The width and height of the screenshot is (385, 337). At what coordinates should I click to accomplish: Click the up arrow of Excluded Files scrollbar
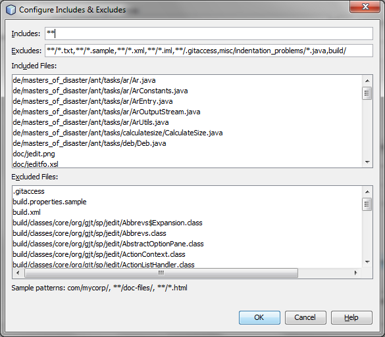[x=367, y=192]
